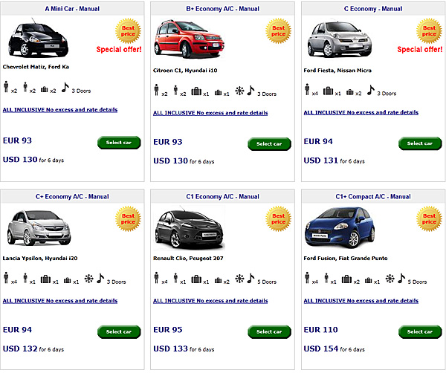Open ALL INCLUSIVE rate details for Citroen C1
Viewport: 446px width, 373px height.
(210, 113)
